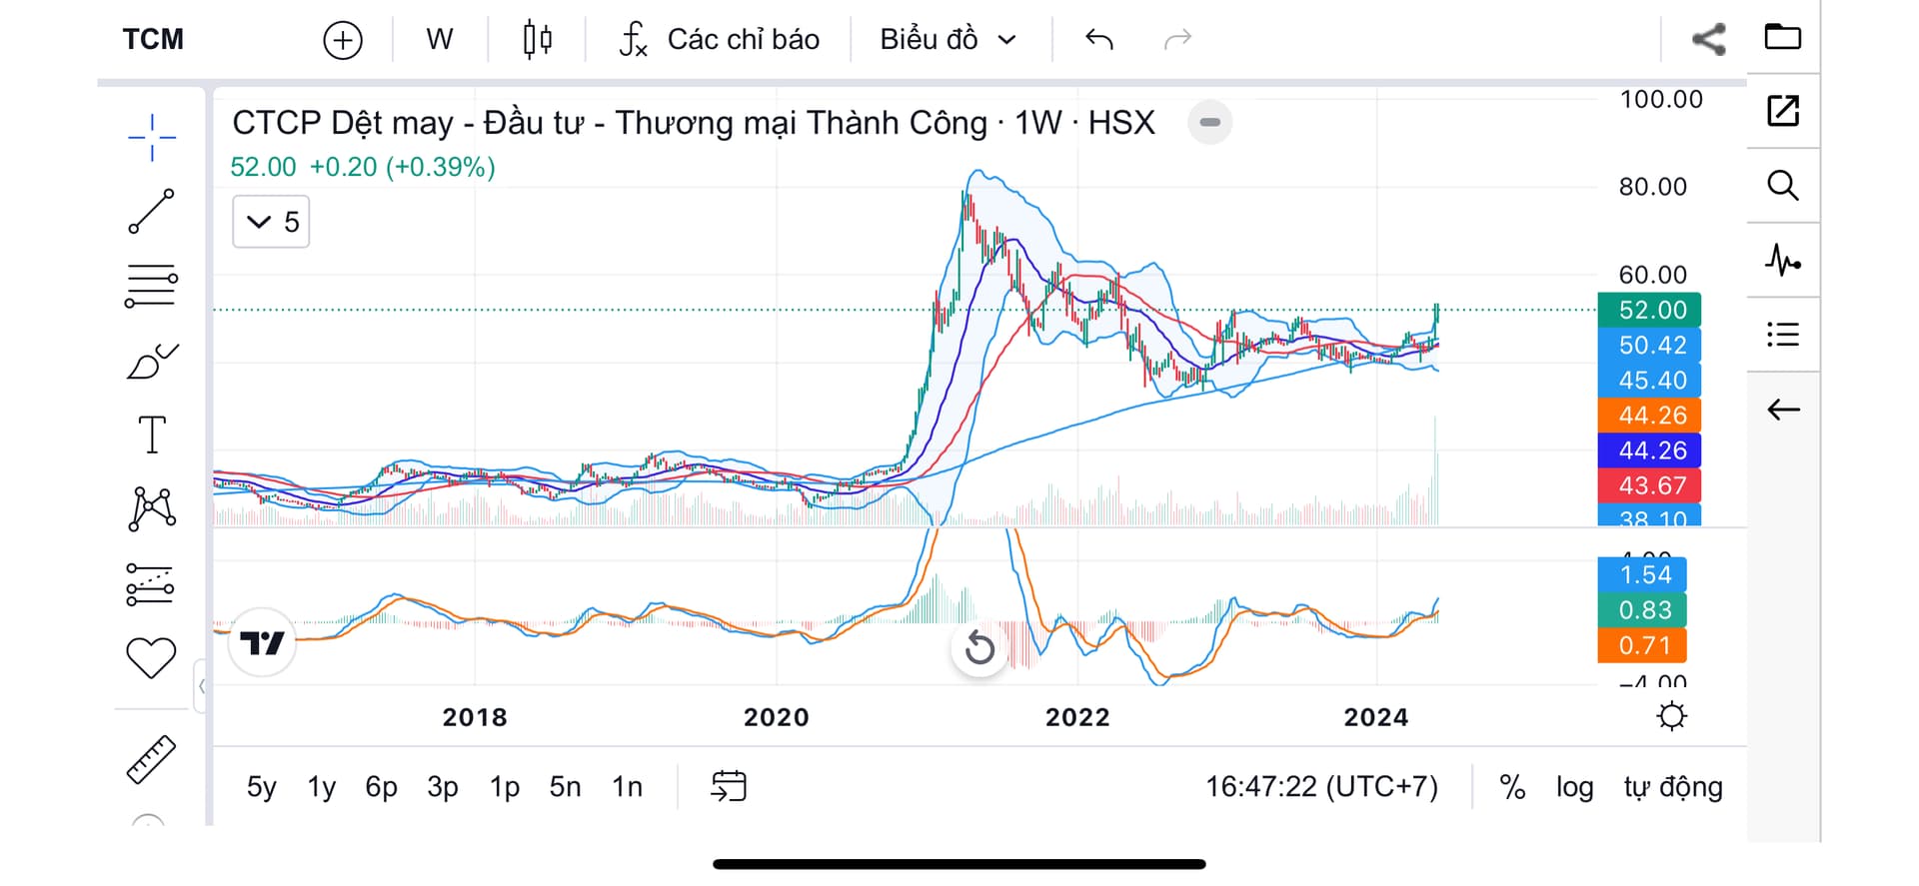The height and width of the screenshot is (886, 1919).
Task: Set time range to 6p
Action: [382, 787]
